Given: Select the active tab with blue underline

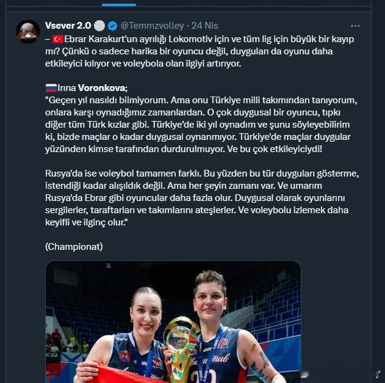Looking at the screenshot, I should pos(119,5).
